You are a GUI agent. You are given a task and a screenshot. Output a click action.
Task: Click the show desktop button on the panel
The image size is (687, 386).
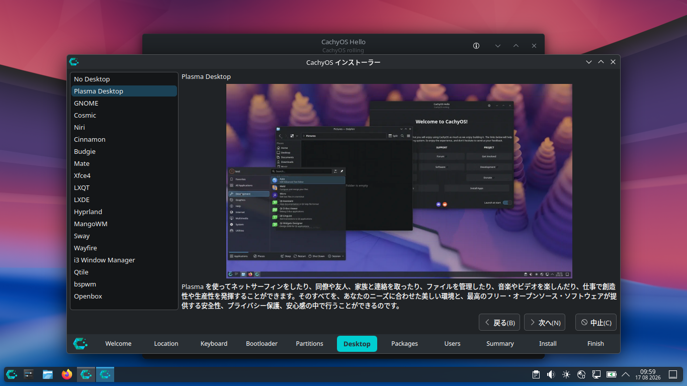click(x=673, y=374)
